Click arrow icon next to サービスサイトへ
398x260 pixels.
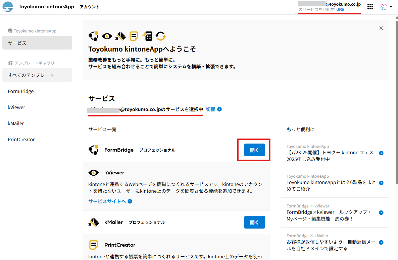point(130,201)
